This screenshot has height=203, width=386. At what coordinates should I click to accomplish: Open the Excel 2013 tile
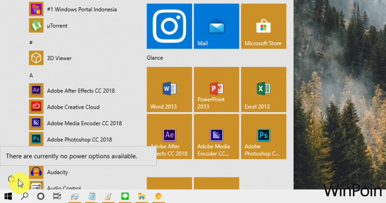point(263,89)
